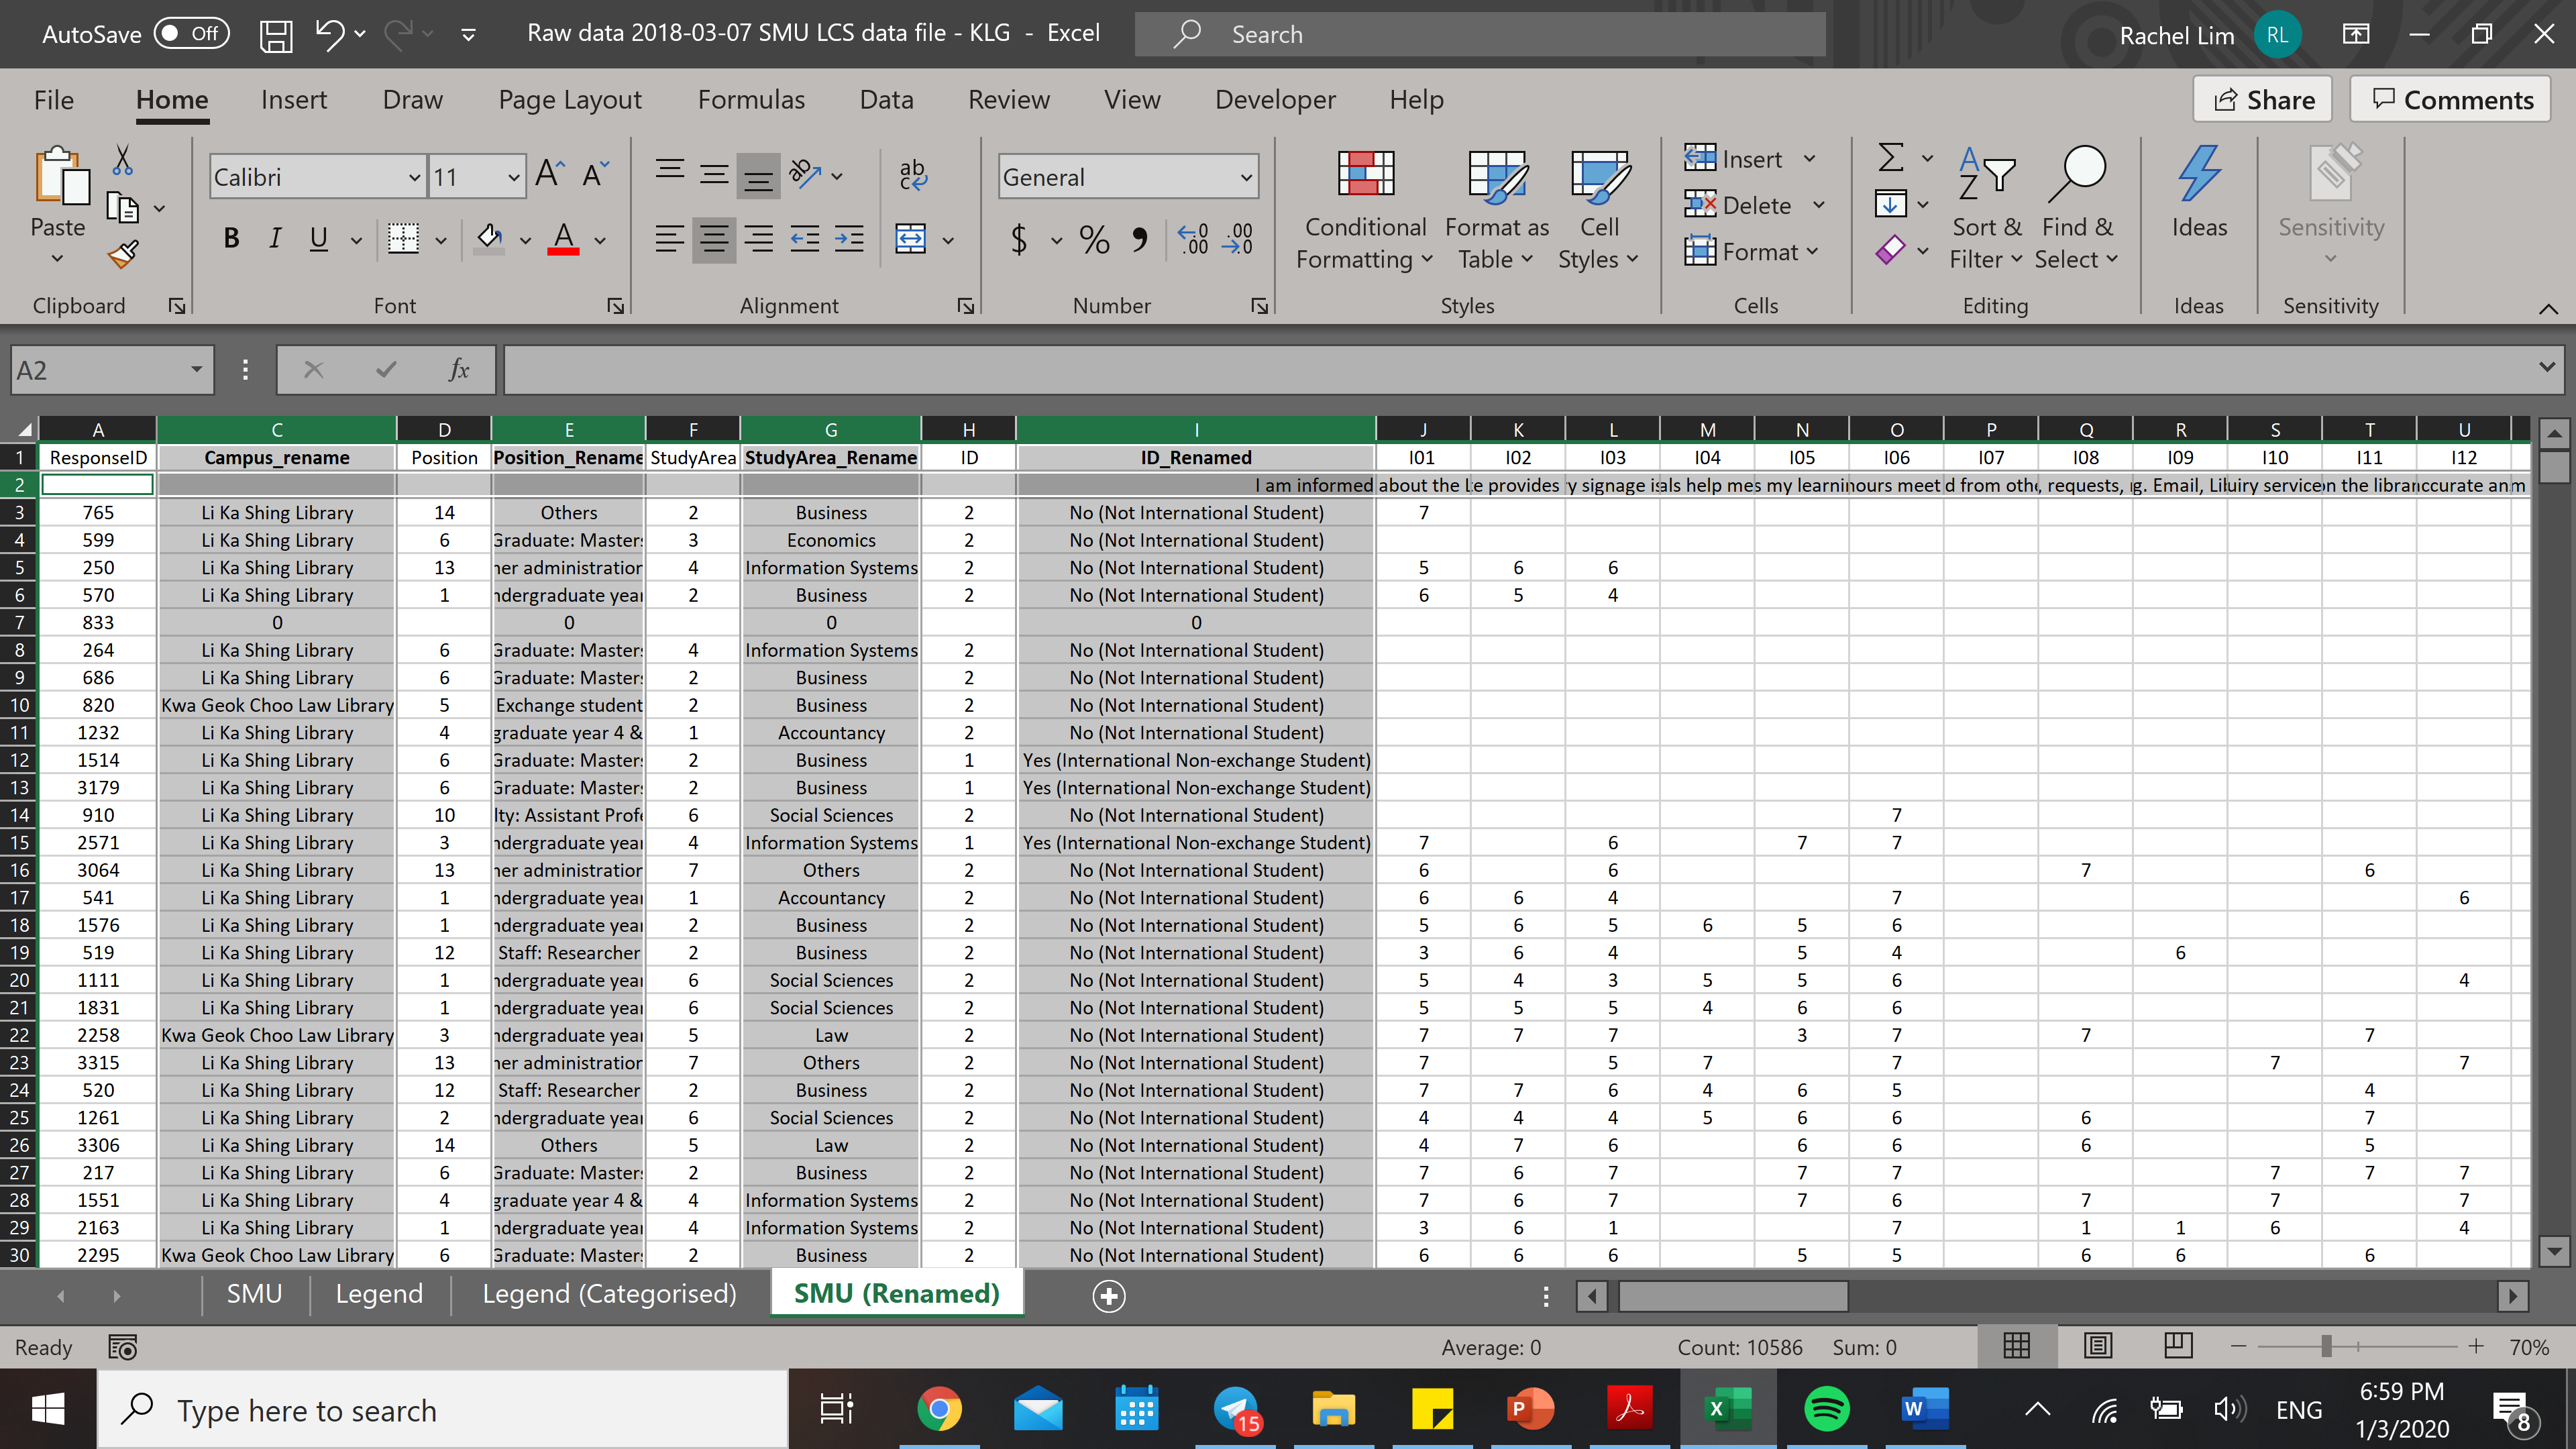Toggle Align Left button

click(x=669, y=239)
